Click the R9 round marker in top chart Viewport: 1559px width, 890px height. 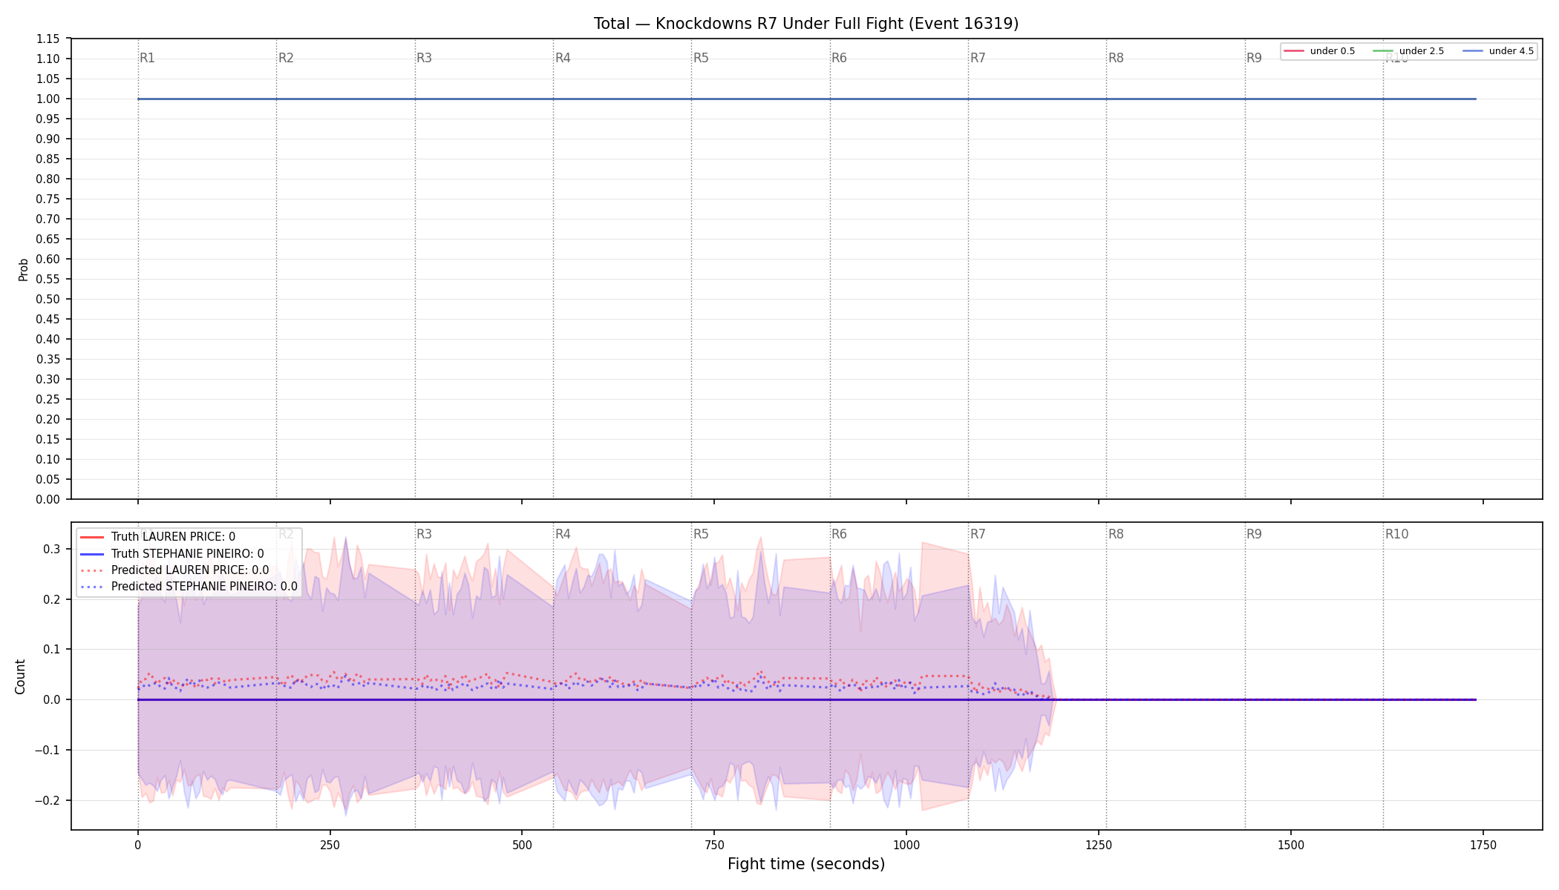click(1254, 58)
